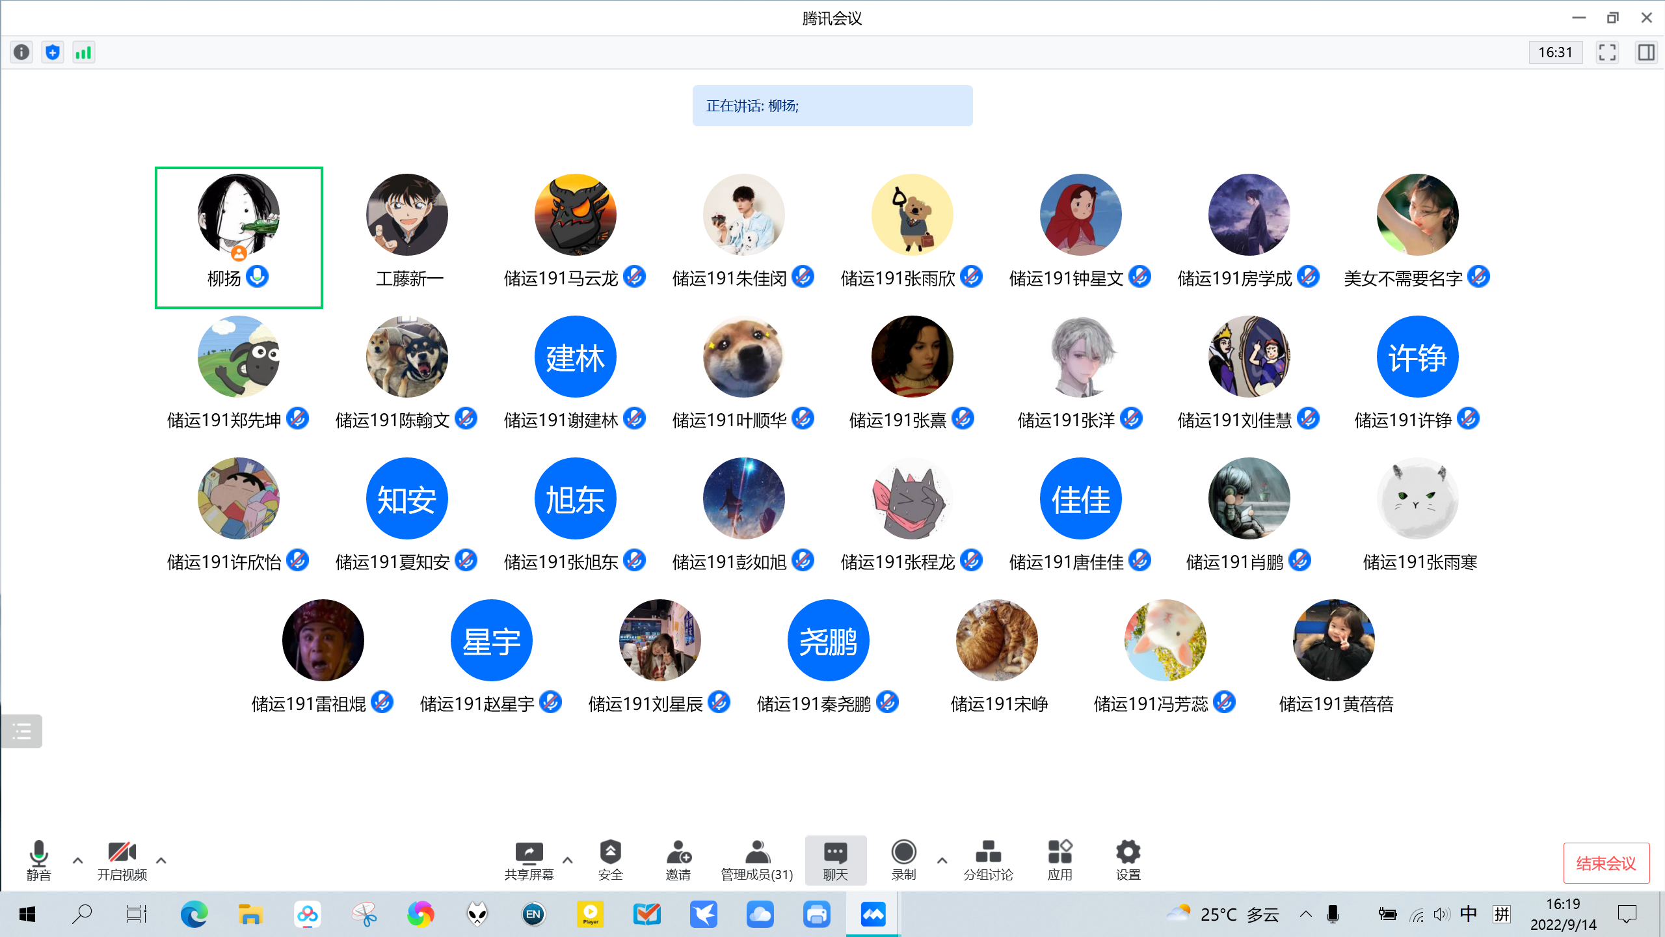Expand video options arrow beside 开启视频
The image size is (1665, 937).
tap(161, 860)
